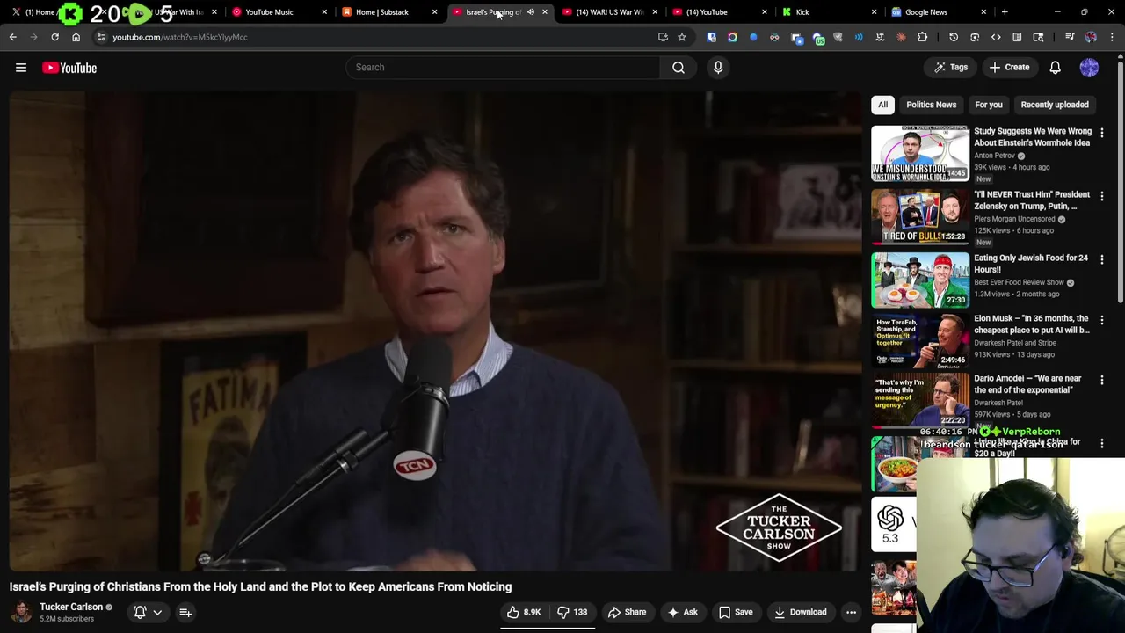Click the Ask button
The width and height of the screenshot is (1125, 633).
coord(683,612)
